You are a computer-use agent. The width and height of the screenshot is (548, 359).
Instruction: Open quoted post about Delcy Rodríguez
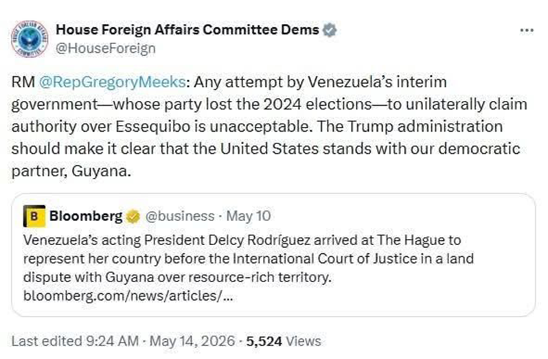pos(273,255)
